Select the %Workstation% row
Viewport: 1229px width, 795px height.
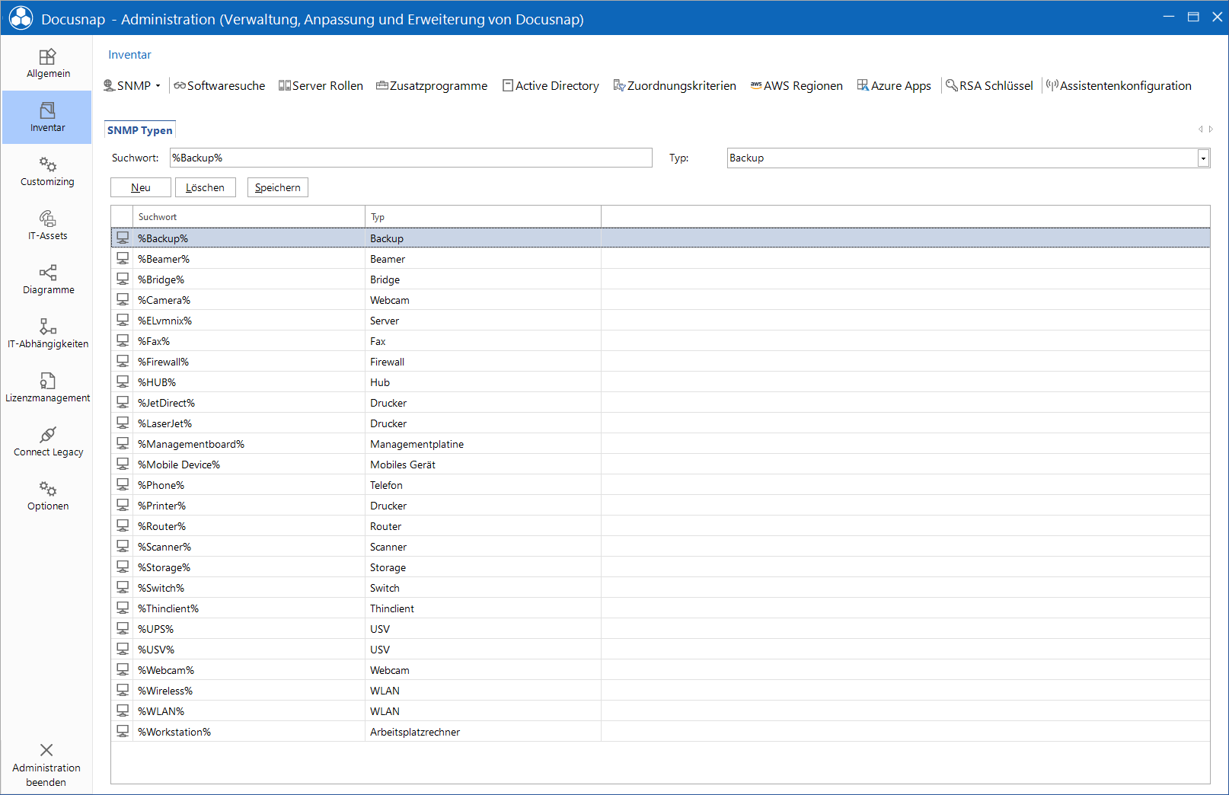660,732
